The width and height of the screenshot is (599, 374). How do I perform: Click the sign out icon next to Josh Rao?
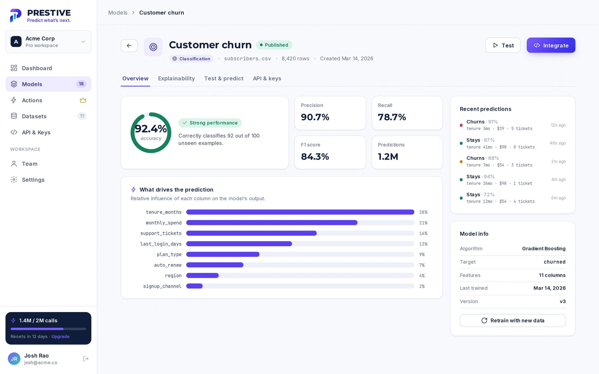click(x=86, y=359)
